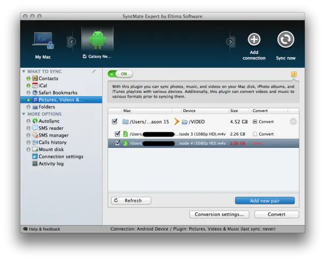Toggle Contacts sync status indicator
Viewport: 325px width, 261px height.
(x=28, y=78)
